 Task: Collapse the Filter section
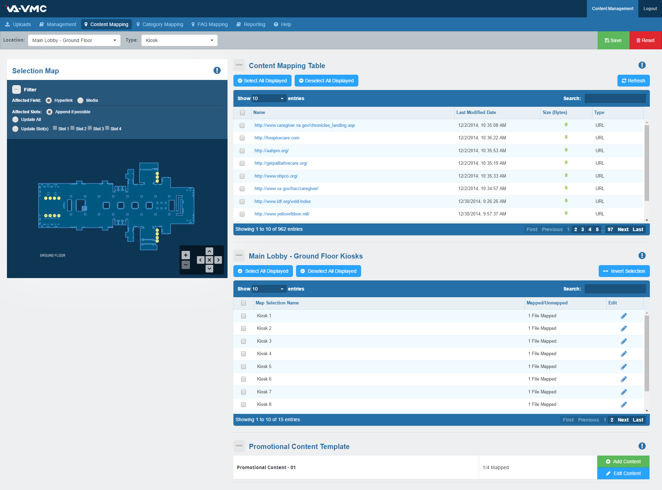coord(16,90)
